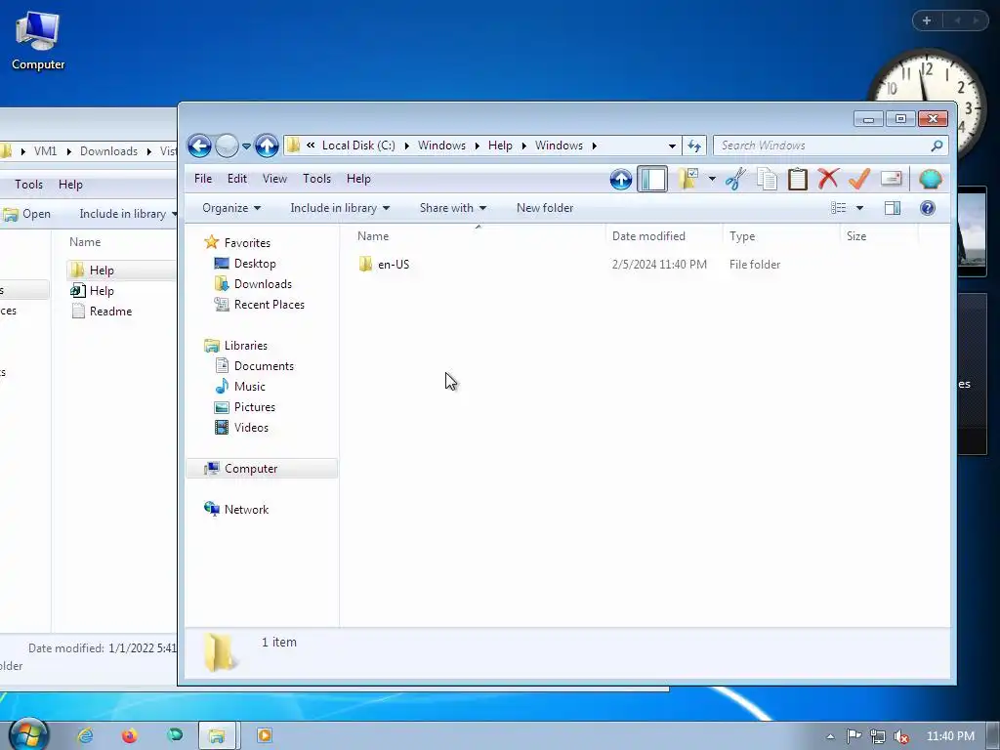The image size is (1000, 750).
Task: Click the Up arrow beside the address bar
Action: pyautogui.click(x=267, y=146)
